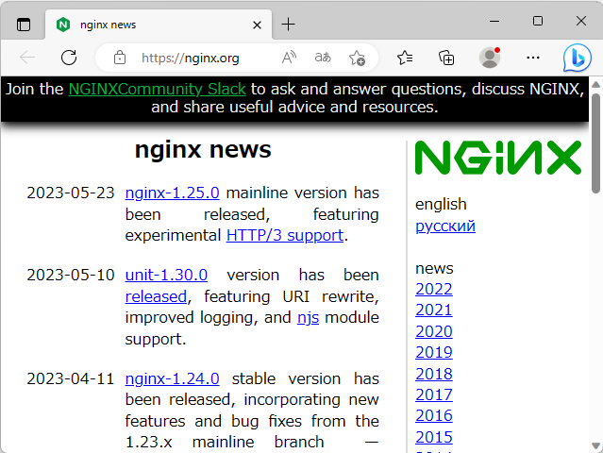Viewport: 603px width, 453px height.
Task: Open the Collections icon
Action: [x=446, y=58]
